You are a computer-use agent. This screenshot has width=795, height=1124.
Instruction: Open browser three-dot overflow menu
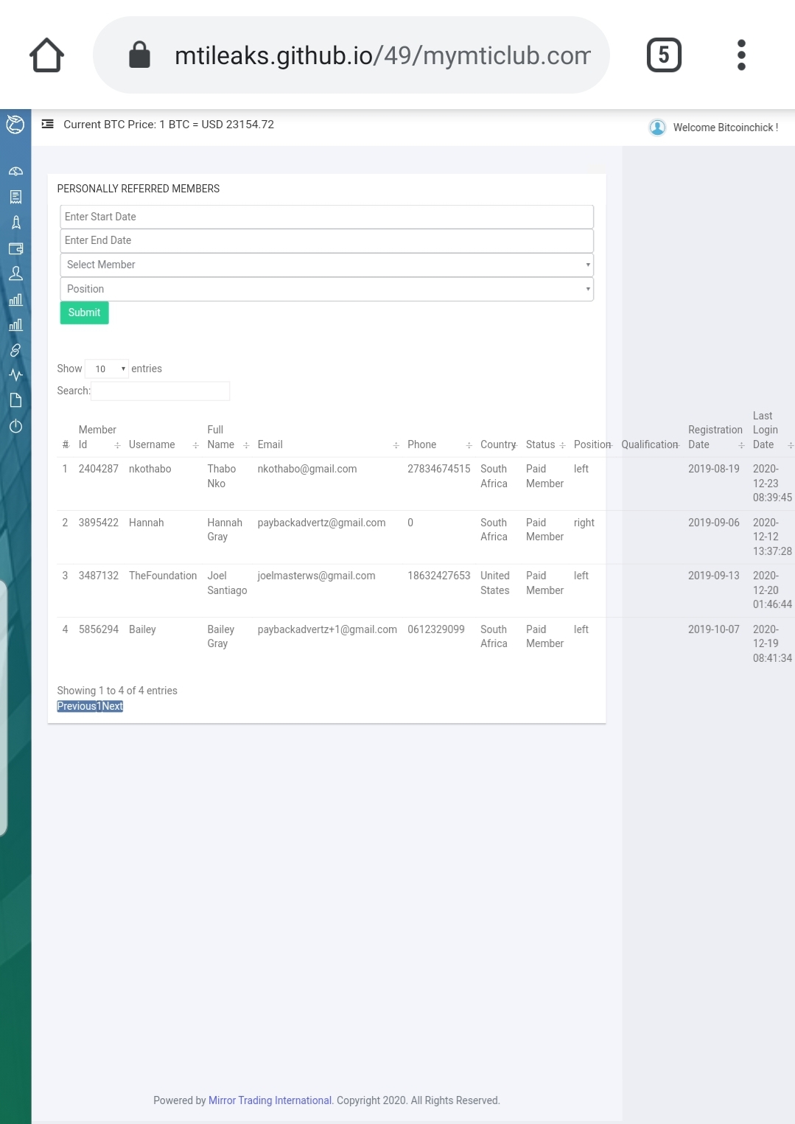click(741, 55)
